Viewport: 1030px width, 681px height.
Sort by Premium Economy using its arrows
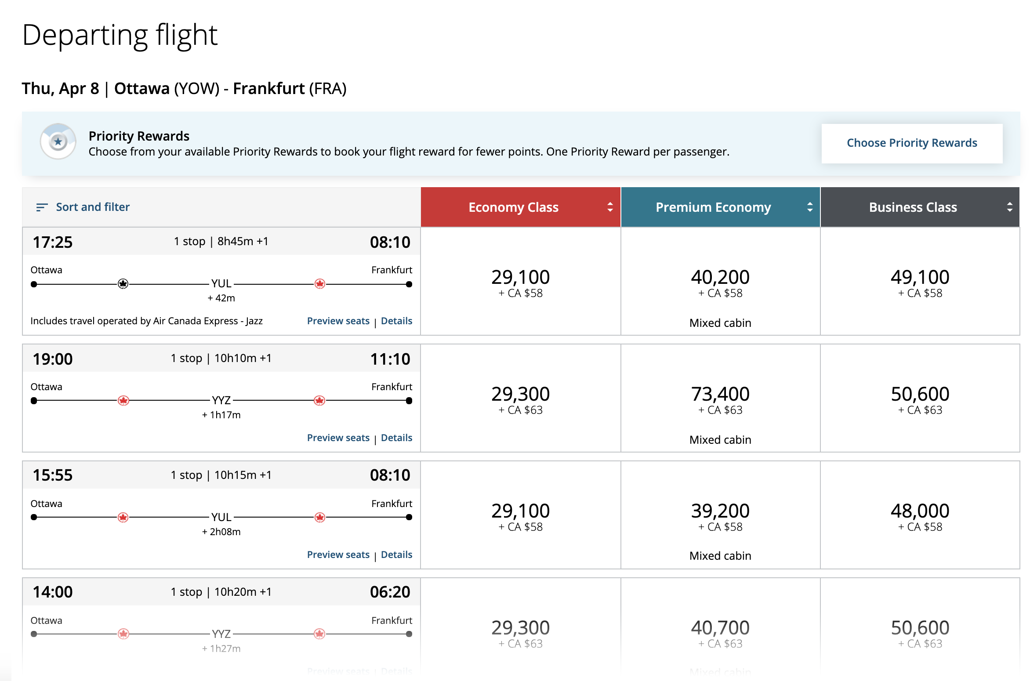pos(810,207)
